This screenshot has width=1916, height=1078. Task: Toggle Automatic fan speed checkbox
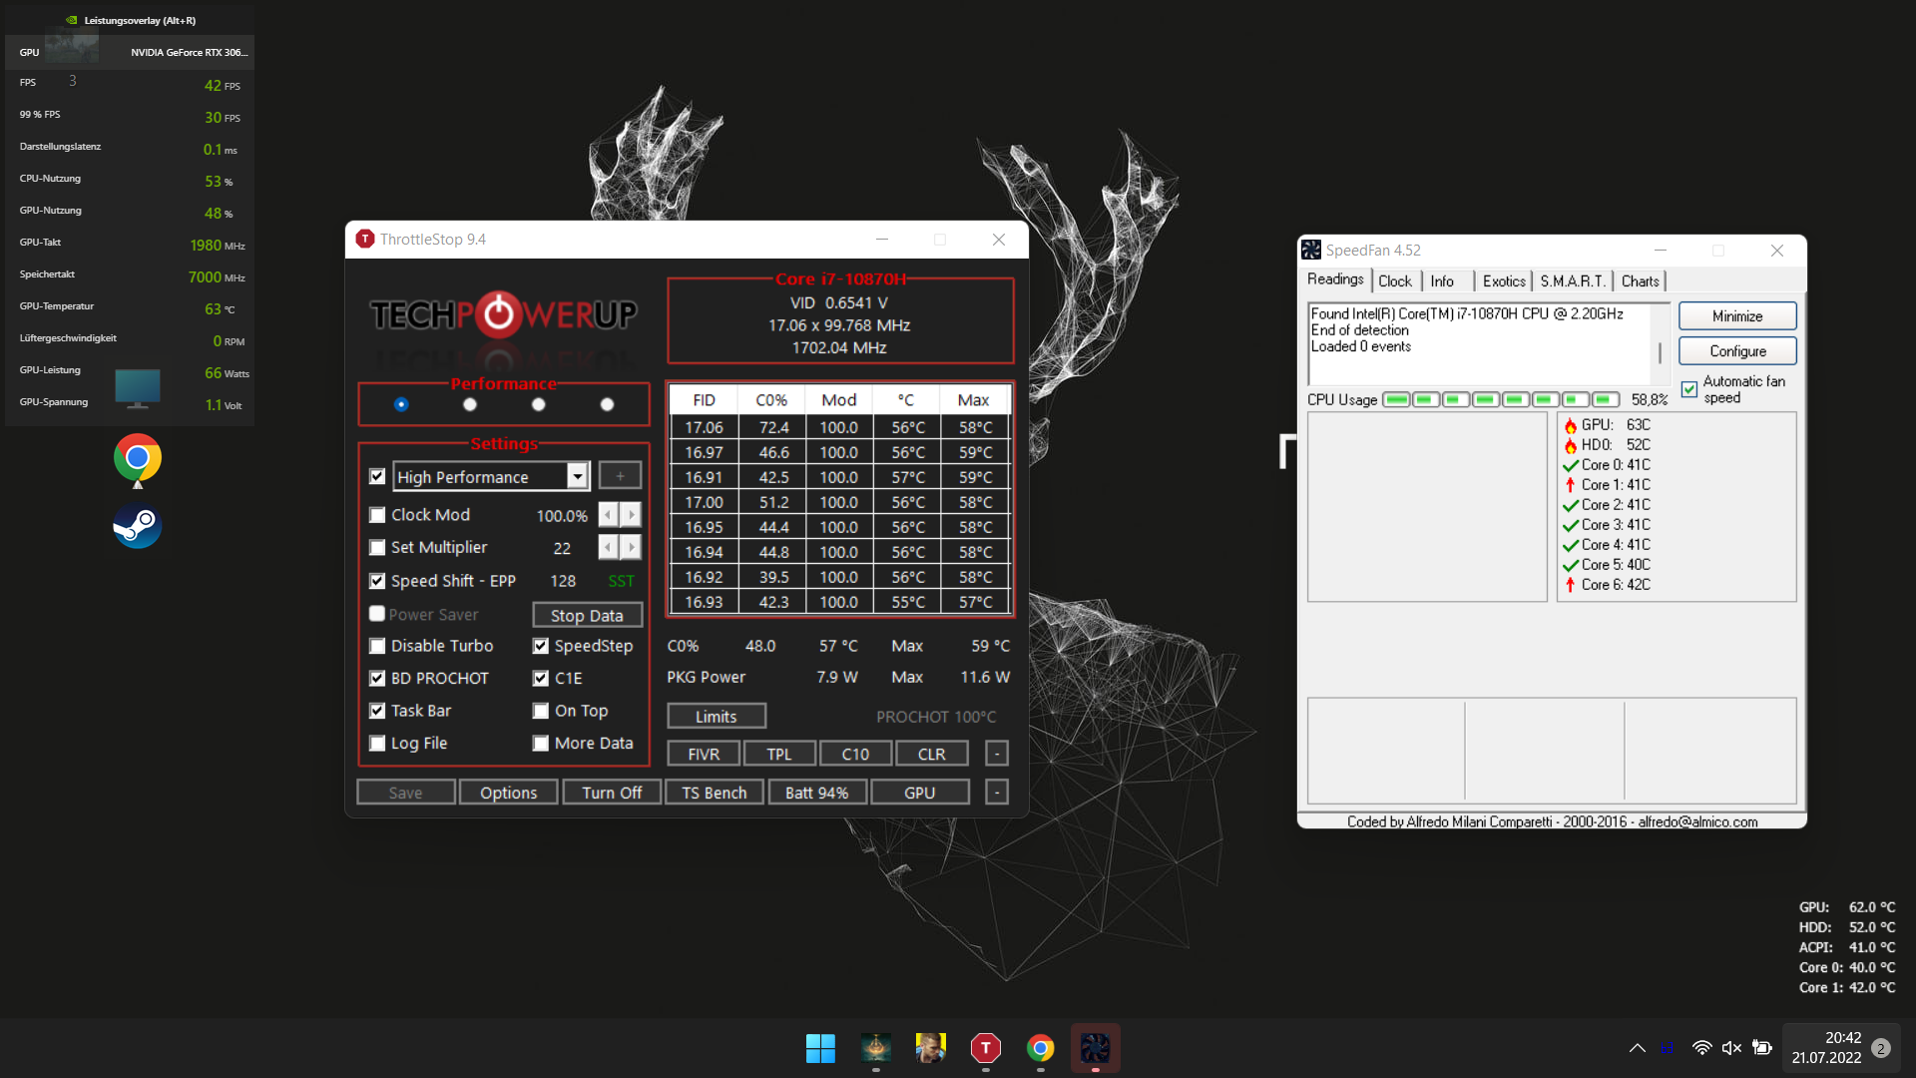pos(1689,389)
